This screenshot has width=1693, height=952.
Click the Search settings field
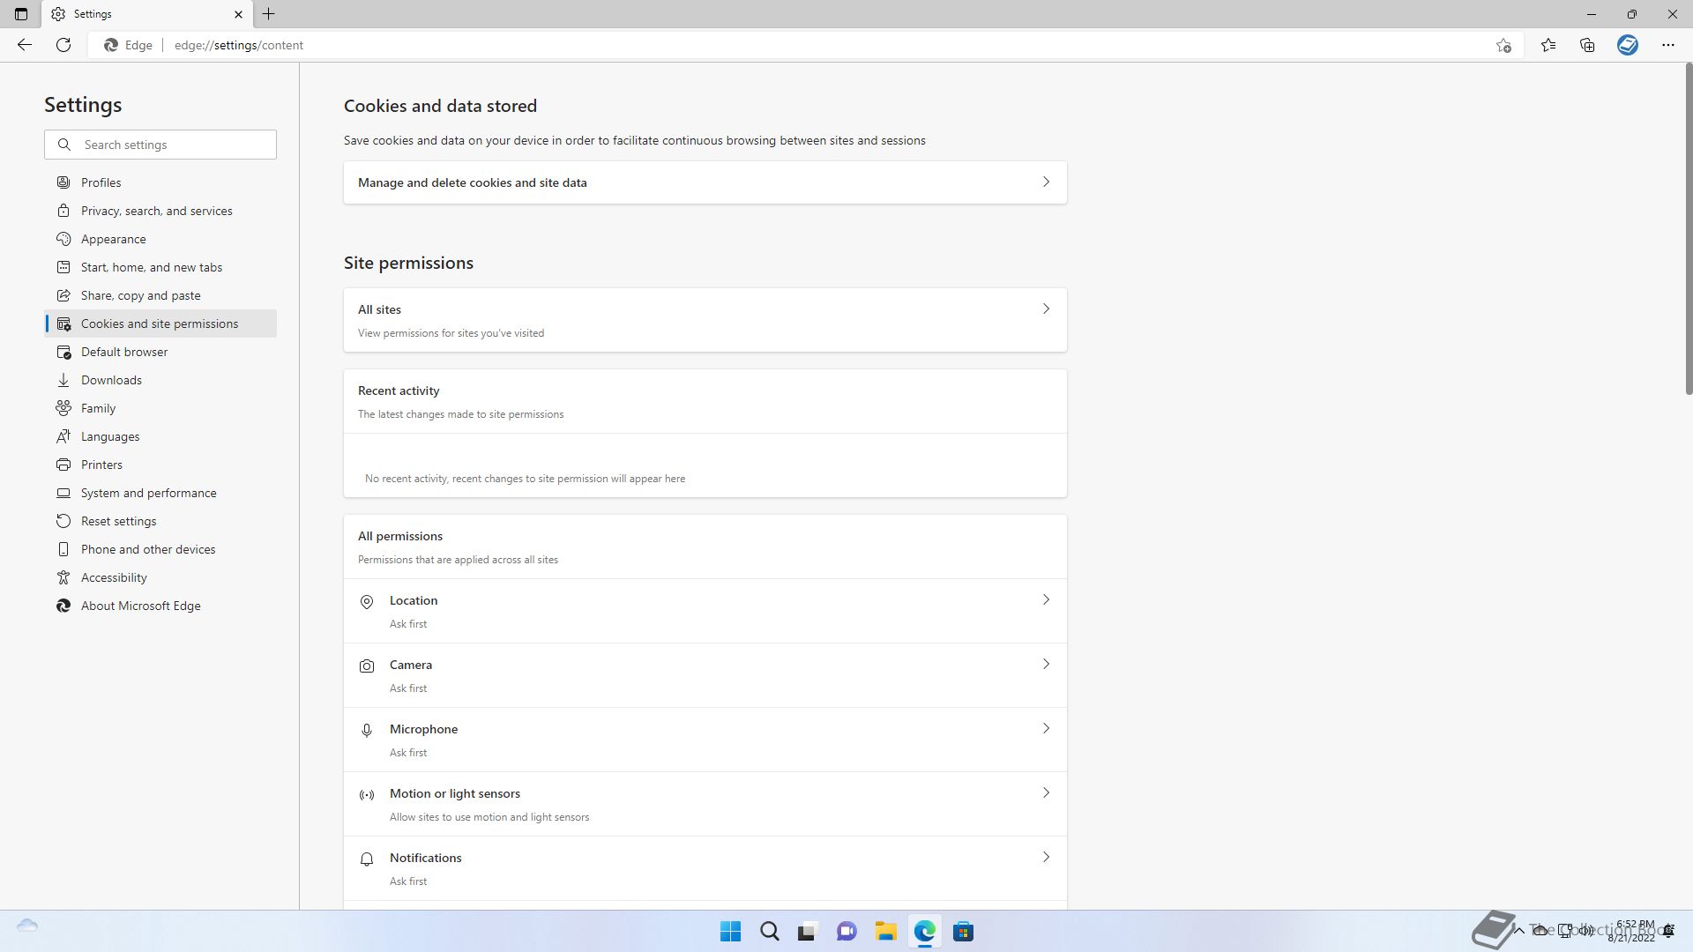160,145
